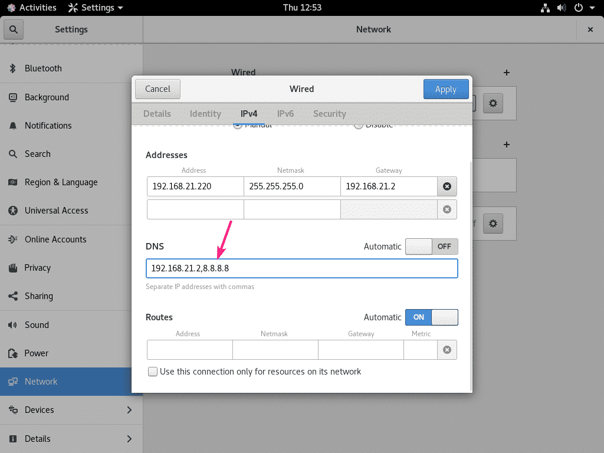Screen dimensions: 604x453
Task: Open Bluetooth settings in the sidebar
Action: tap(44, 68)
